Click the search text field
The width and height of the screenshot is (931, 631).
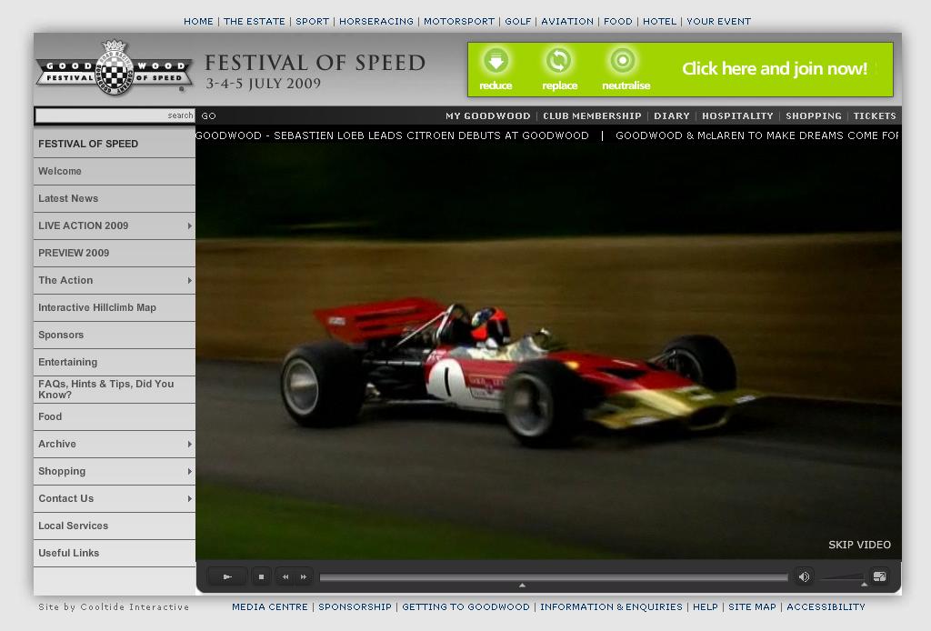[102, 115]
